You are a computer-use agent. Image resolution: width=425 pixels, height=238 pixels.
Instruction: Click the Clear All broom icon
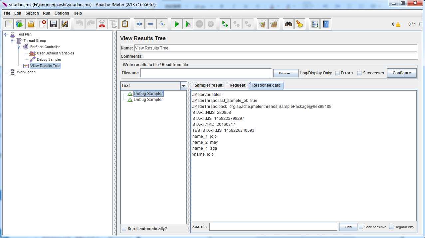point(300,24)
